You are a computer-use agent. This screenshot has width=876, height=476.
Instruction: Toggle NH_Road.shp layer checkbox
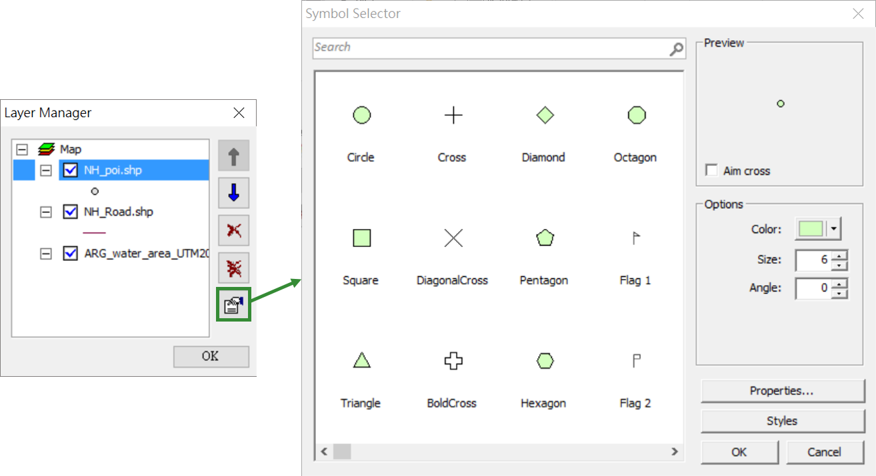click(70, 212)
